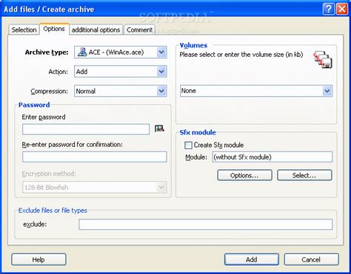Click the title bar help question mark
The width and height of the screenshot is (351, 274).
click(x=329, y=9)
